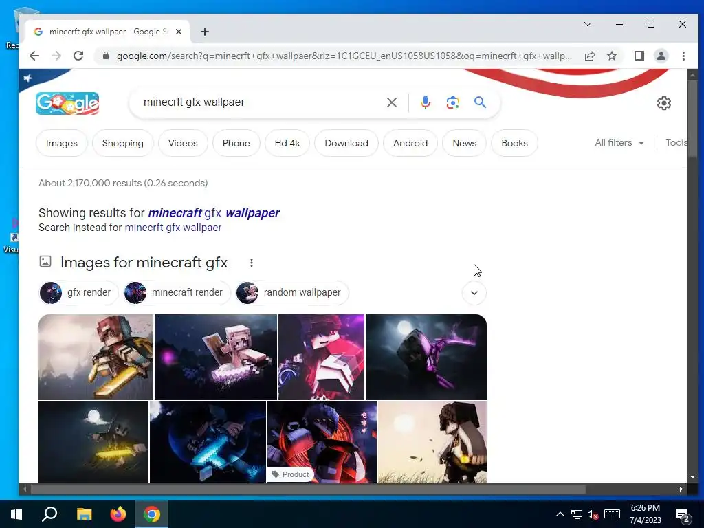The image size is (704, 528).
Task: Open Windows taskbar search
Action: [x=49, y=514]
